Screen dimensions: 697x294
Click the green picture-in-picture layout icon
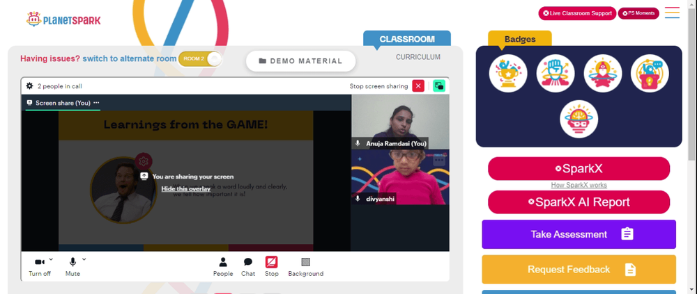pyautogui.click(x=439, y=86)
